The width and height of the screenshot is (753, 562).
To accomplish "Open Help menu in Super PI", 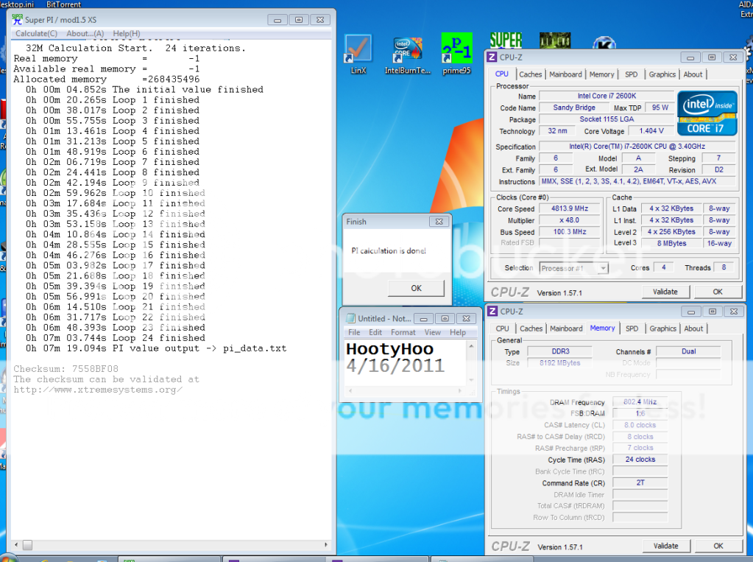I will click(x=127, y=33).
